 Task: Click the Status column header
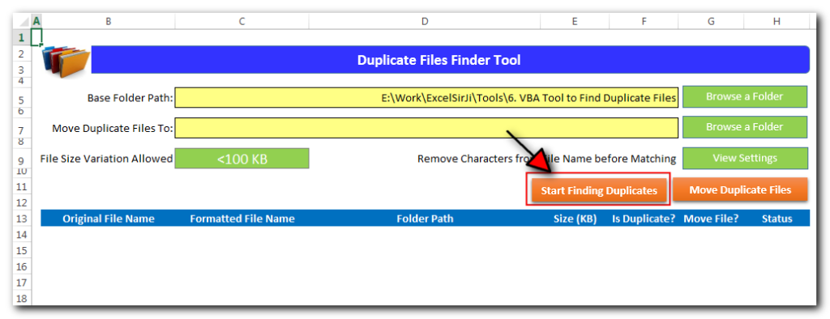coord(777,219)
